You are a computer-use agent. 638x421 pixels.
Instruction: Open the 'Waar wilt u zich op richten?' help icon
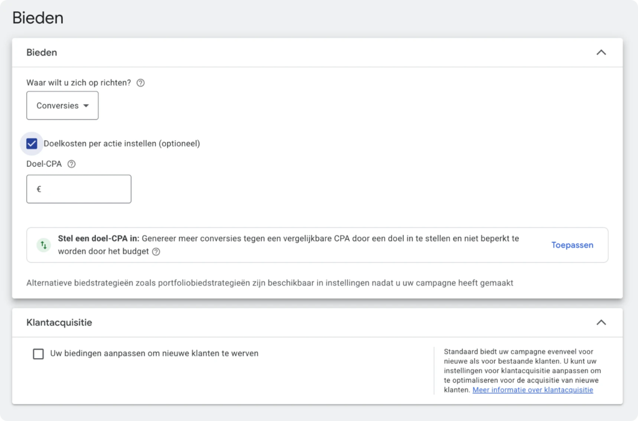[140, 82]
